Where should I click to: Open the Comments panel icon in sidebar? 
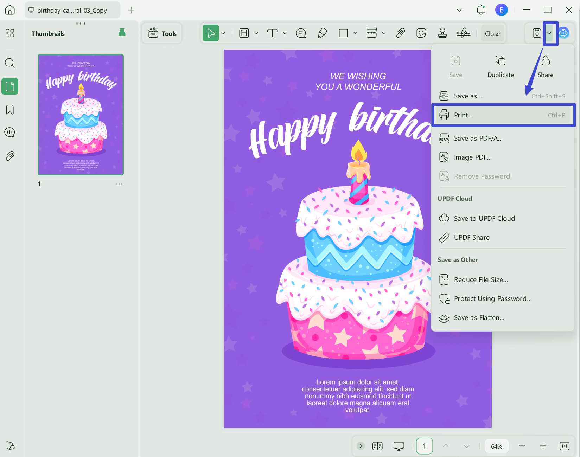(10, 133)
